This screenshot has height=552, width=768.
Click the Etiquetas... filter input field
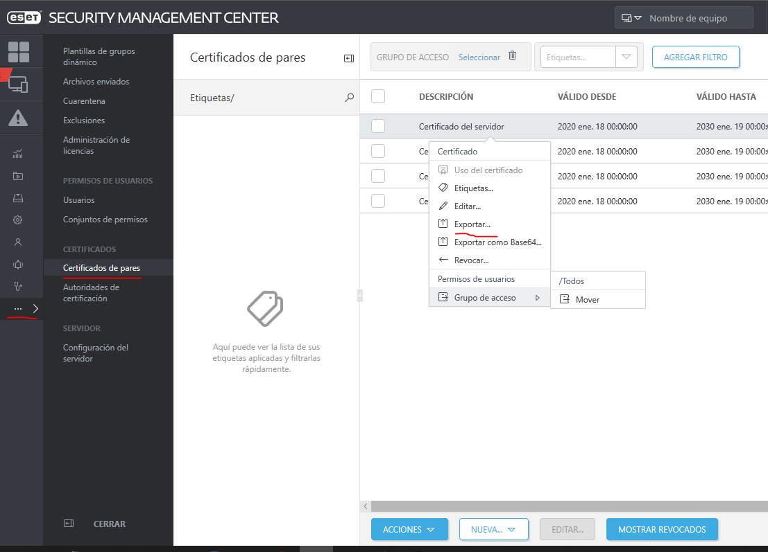point(578,57)
